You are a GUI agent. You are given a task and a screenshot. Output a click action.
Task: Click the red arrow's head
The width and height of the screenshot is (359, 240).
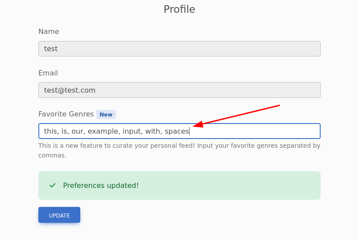195,126
